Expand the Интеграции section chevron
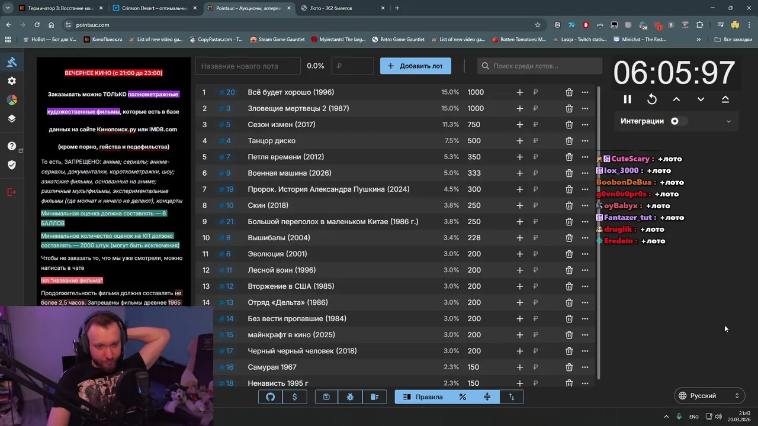The height and width of the screenshot is (426, 758). coord(728,121)
